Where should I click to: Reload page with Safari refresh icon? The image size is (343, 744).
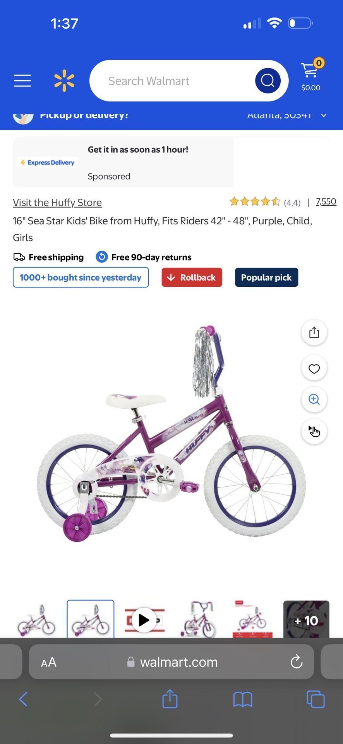[297, 662]
